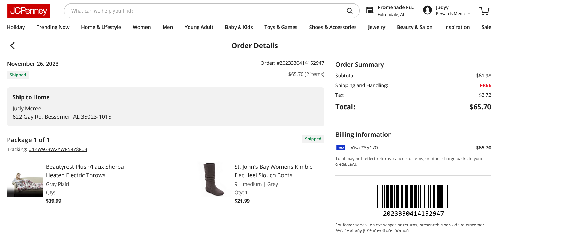Click the JCPenney logo

click(x=29, y=11)
